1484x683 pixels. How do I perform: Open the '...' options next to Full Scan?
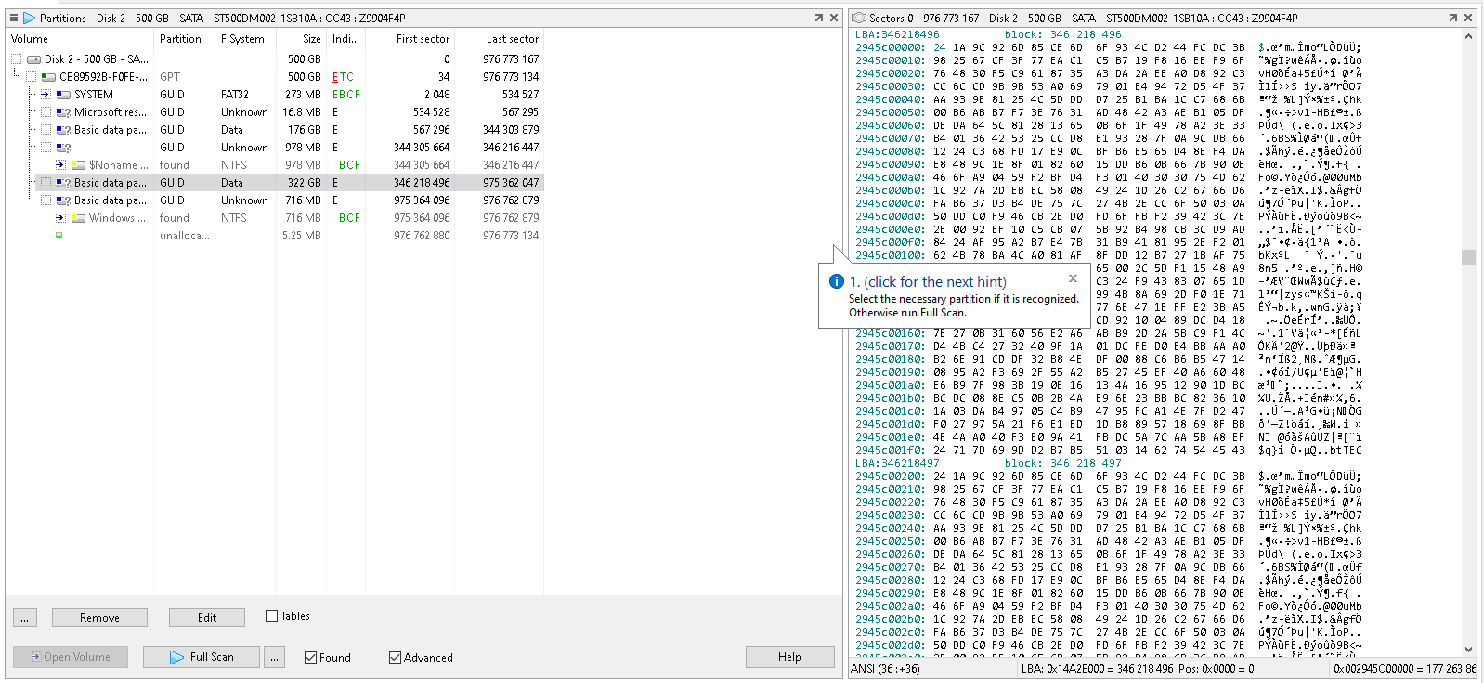pyautogui.click(x=273, y=657)
